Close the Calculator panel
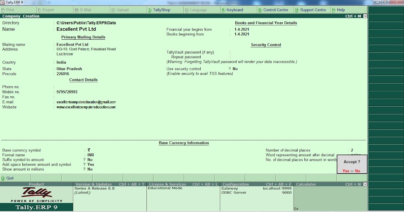The height and width of the screenshot is (212, 404). (x=365, y=184)
